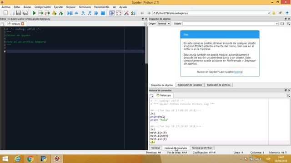Open a file with the toolbar icon
The image size is (291, 163).
12,13
